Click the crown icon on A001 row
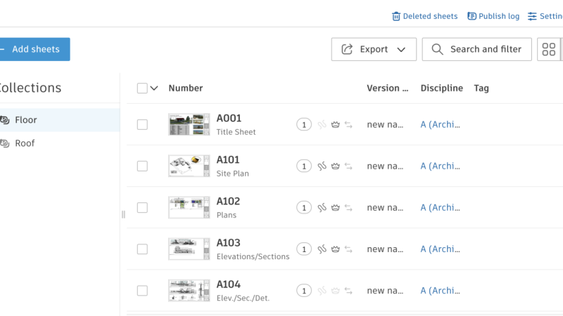 336,125
